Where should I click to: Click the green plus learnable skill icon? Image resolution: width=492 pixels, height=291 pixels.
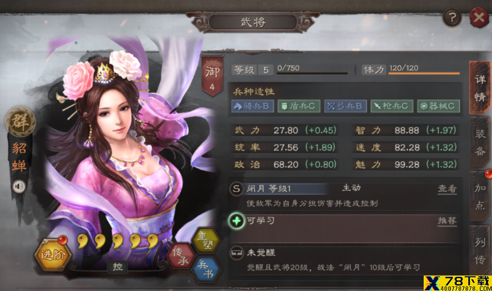tap(236, 221)
